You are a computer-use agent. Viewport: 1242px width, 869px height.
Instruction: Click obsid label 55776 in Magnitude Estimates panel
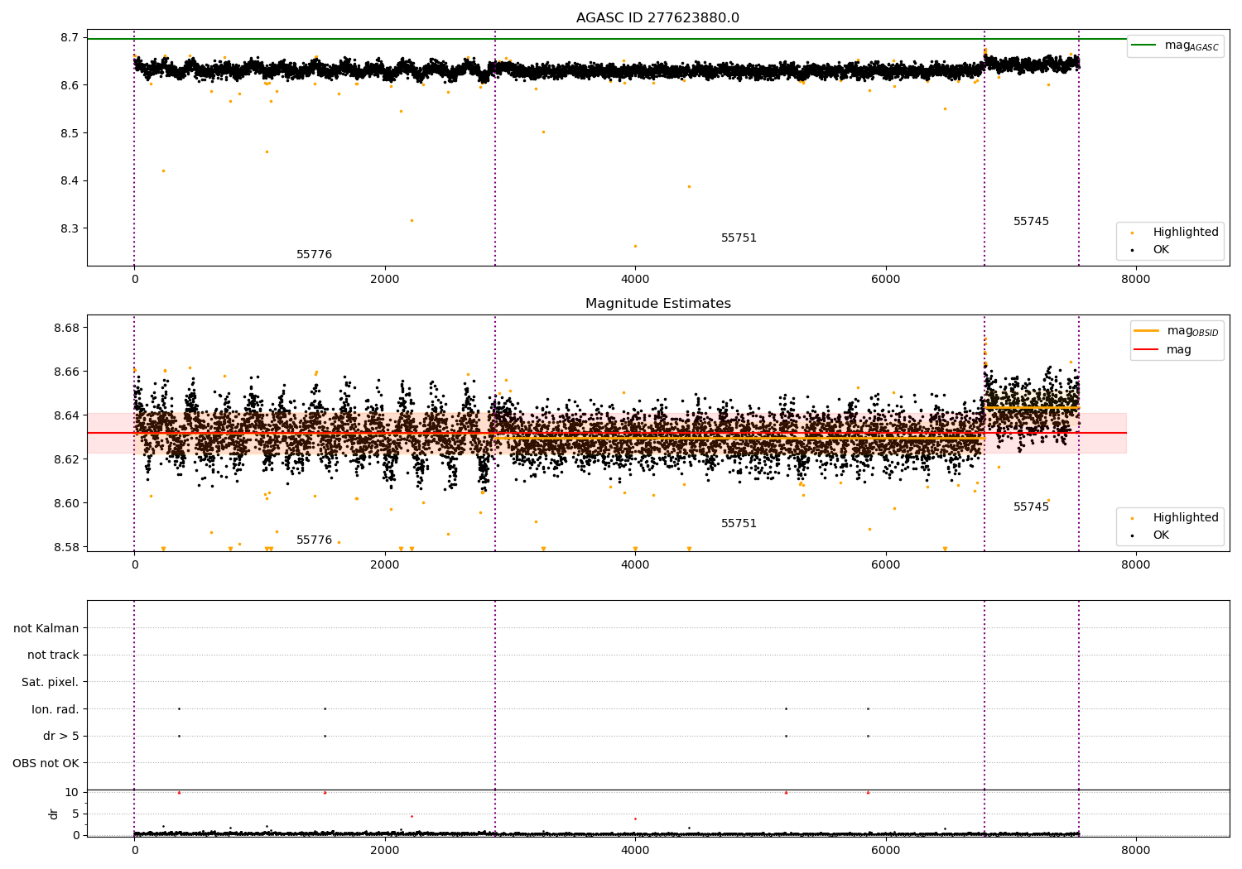314,540
